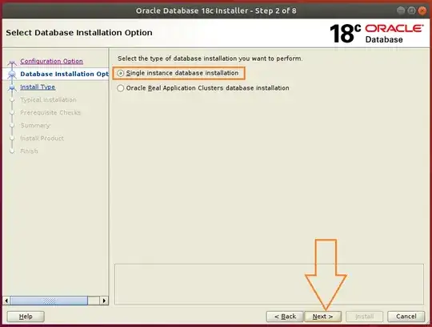Click the sidebar scroll right arrow
Image resolution: width=432 pixels, height=327 pixels.
pyautogui.click(x=104, y=301)
